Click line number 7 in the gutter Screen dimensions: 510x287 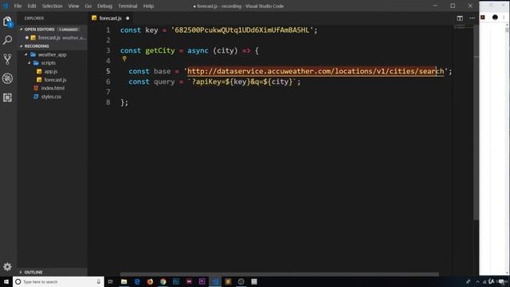[x=108, y=92]
